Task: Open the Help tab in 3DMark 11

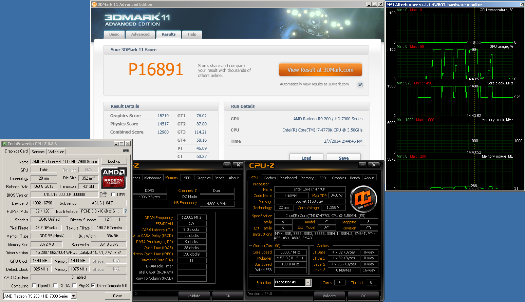Action: tap(192, 34)
